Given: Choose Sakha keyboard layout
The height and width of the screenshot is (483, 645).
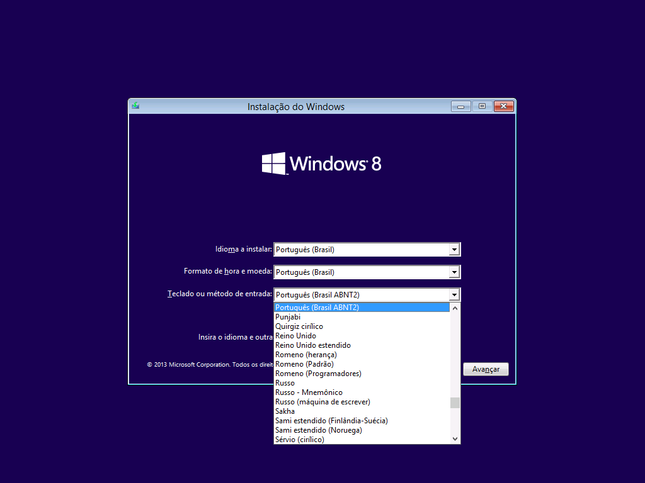Looking at the screenshot, I should point(362,411).
